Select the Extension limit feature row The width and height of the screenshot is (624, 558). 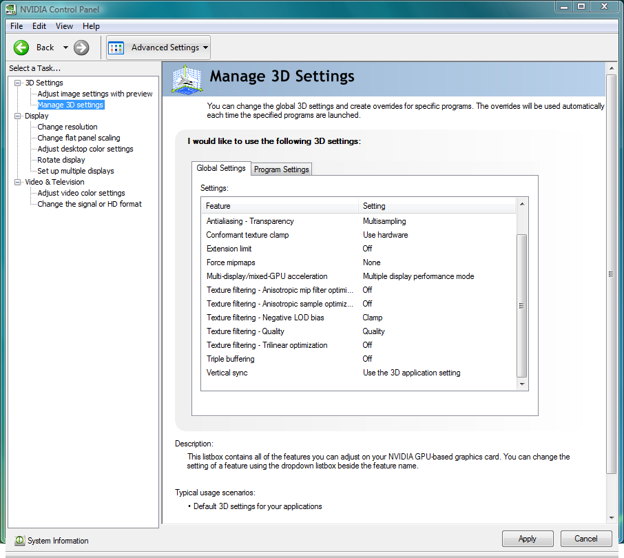359,249
